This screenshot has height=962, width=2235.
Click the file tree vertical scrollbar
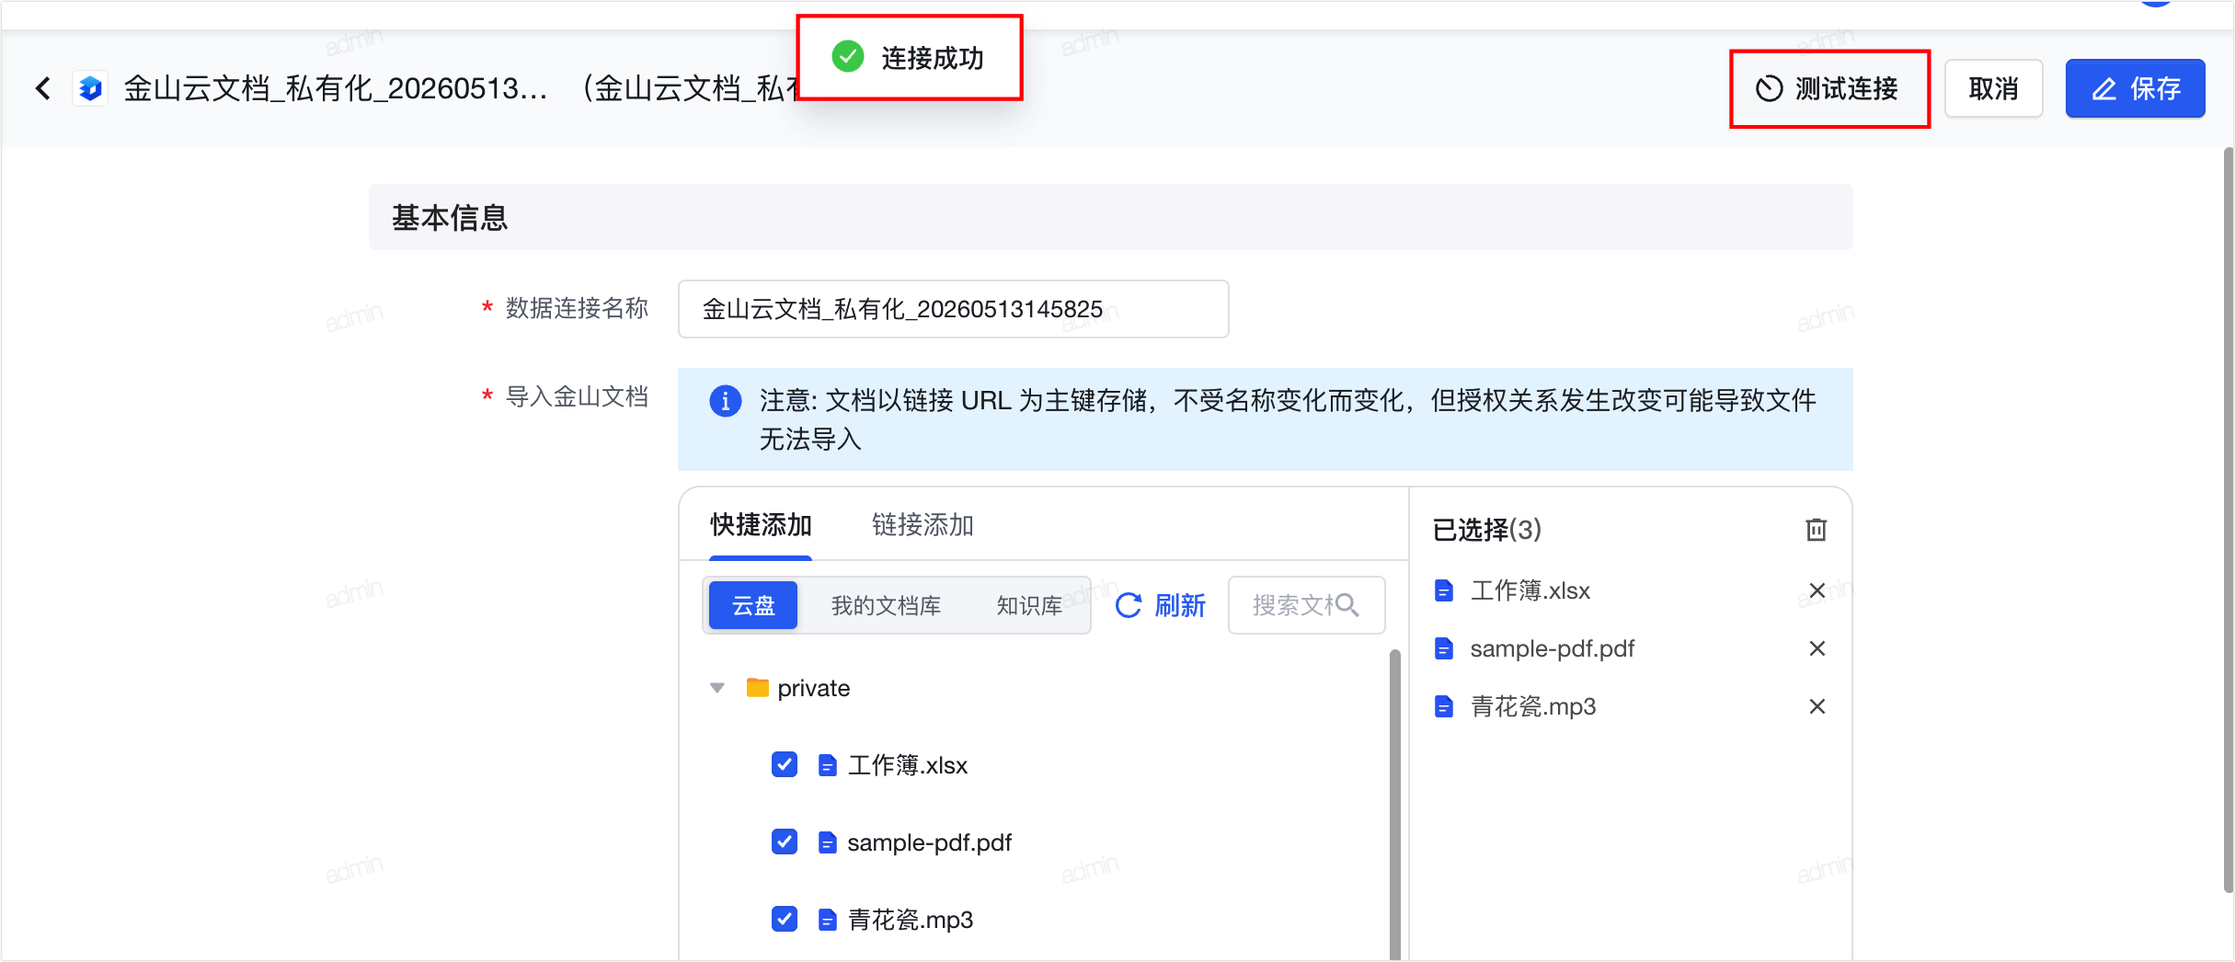pos(1394,805)
